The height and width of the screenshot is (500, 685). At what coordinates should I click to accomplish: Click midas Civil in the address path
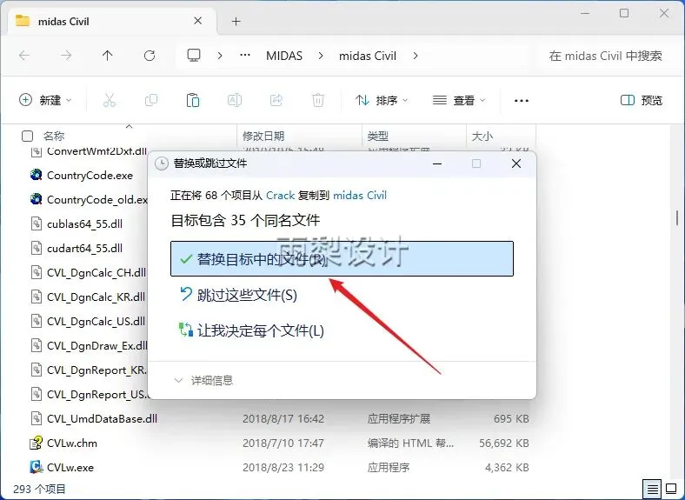pos(368,56)
